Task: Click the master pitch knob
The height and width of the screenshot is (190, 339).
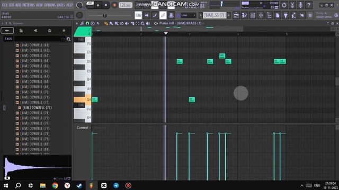Action: [x=79, y=15]
